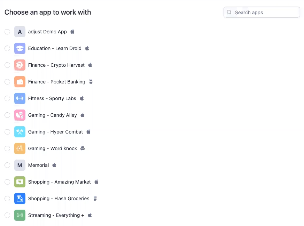Click the Amazing Market shopping cart icon

[20, 182]
